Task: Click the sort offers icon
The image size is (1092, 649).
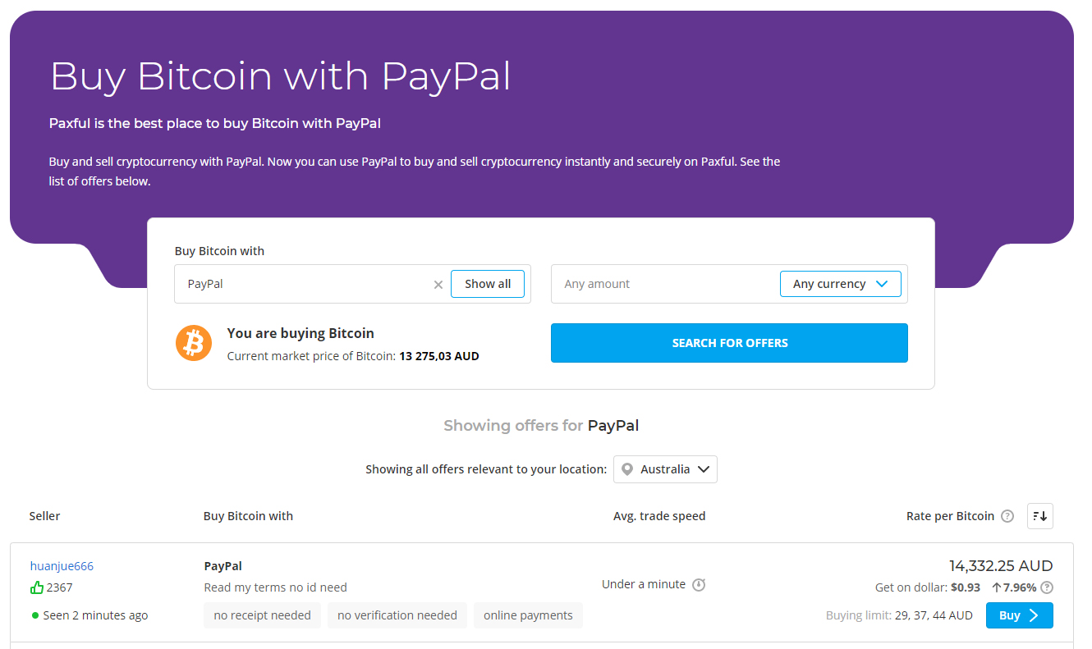Action: click(x=1039, y=516)
